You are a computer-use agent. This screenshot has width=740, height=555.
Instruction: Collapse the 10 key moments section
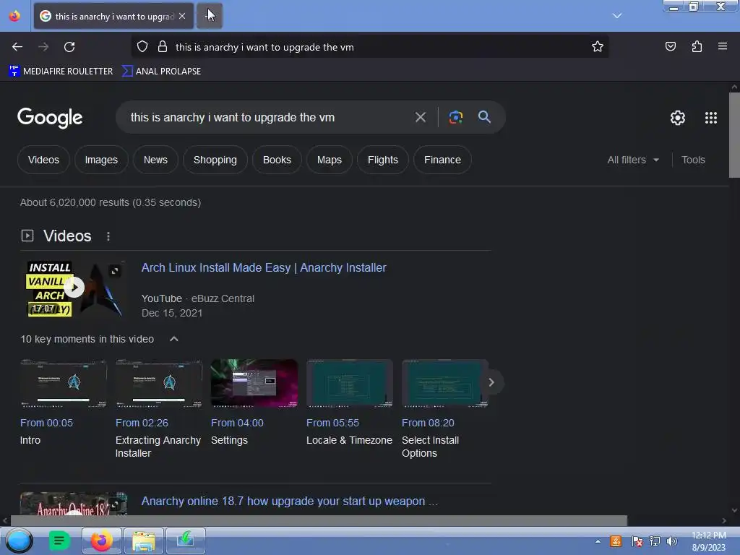click(173, 339)
